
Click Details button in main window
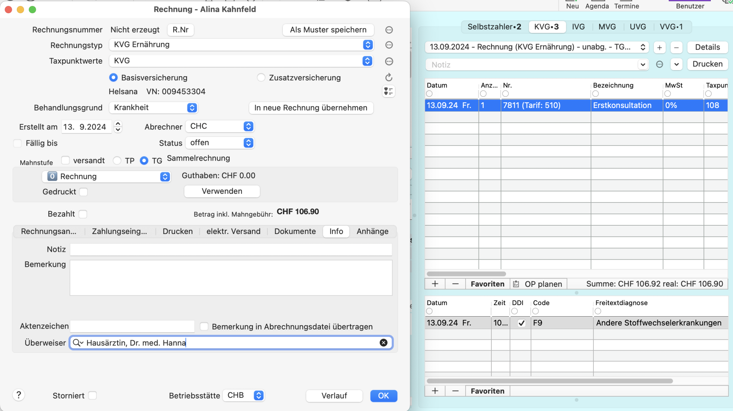(x=707, y=47)
